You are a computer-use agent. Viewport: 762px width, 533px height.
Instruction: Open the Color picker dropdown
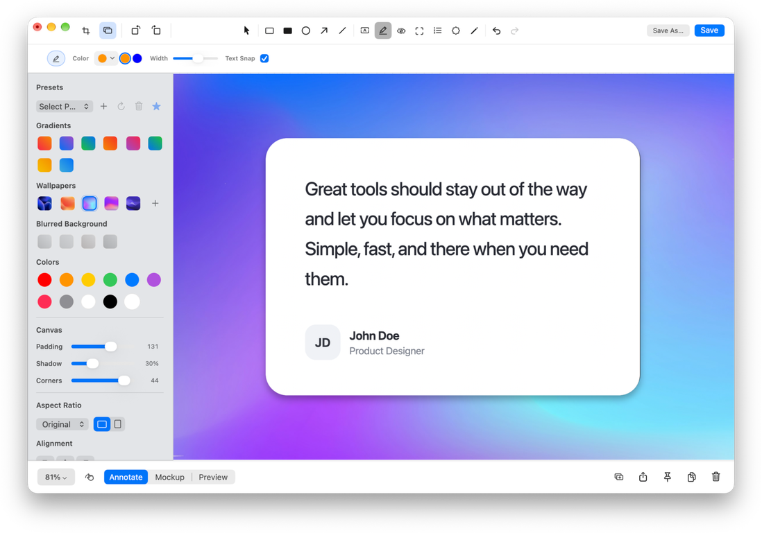(106, 58)
